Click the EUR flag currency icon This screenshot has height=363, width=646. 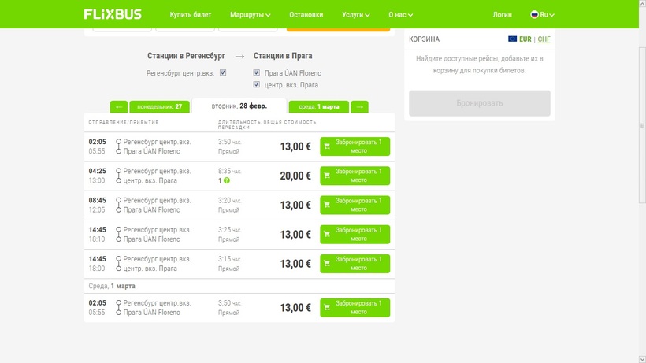click(513, 39)
